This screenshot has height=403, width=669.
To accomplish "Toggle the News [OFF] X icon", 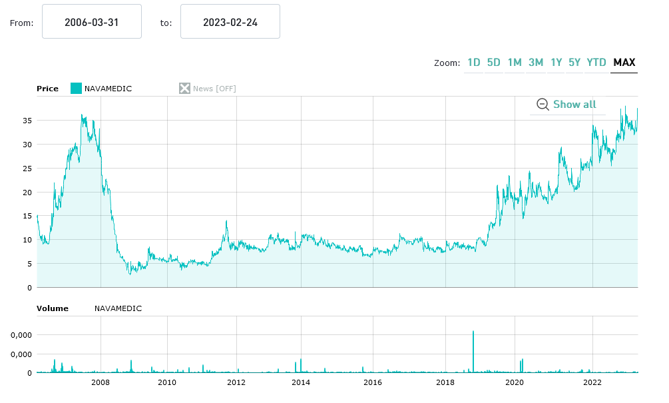I will (184, 89).
